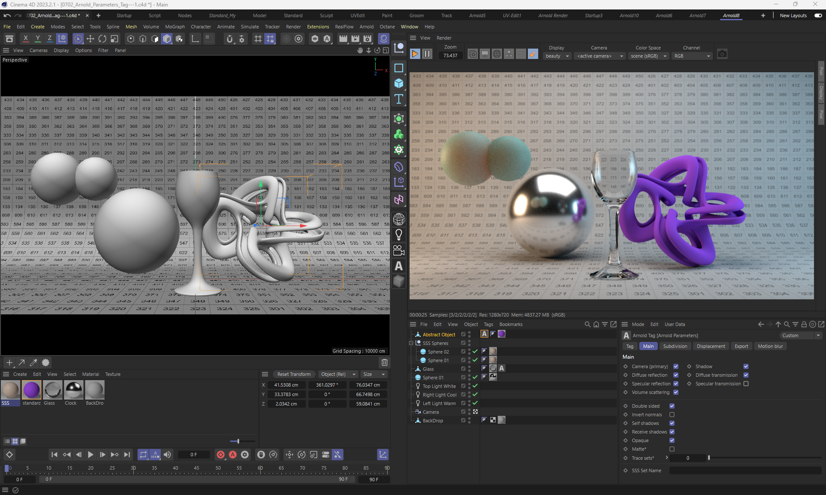This screenshot has height=495, width=826.
Task: Enable the Specular transmission checkbox
Action: [746, 384]
